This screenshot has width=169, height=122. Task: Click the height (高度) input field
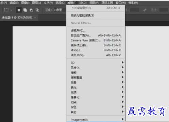164,10
